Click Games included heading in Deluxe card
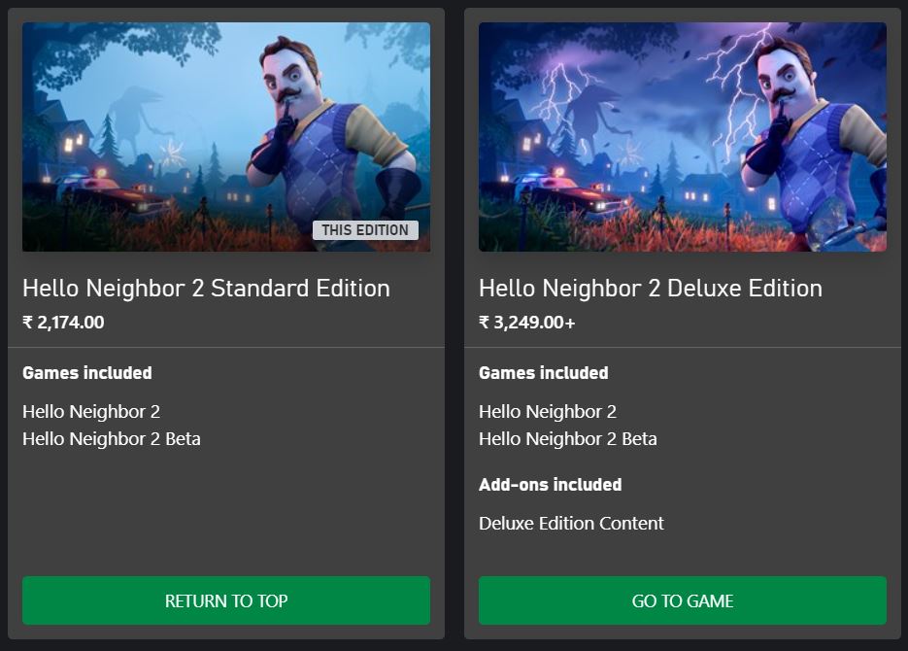Image resolution: width=908 pixels, height=651 pixels. tap(543, 372)
